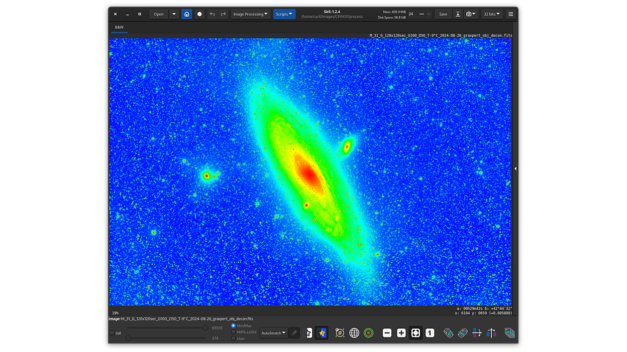Enable the cut checkbox
The height and width of the screenshot is (352, 627).
tap(112, 333)
